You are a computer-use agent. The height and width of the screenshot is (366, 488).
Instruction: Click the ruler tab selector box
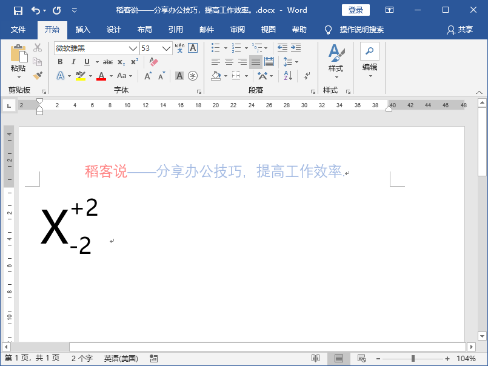point(9,106)
